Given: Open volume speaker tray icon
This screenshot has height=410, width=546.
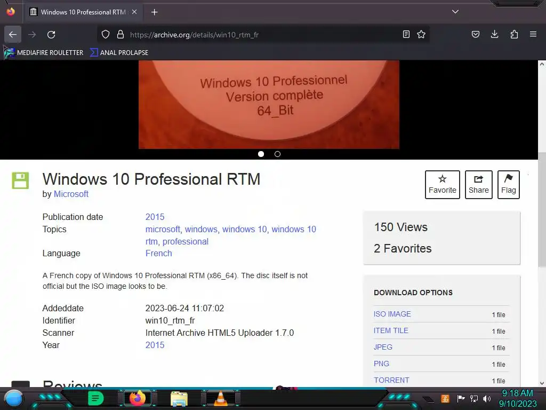Looking at the screenshot, I should [487, 398].
